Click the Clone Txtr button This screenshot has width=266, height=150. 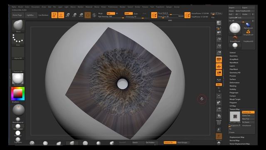pos(248,116)
